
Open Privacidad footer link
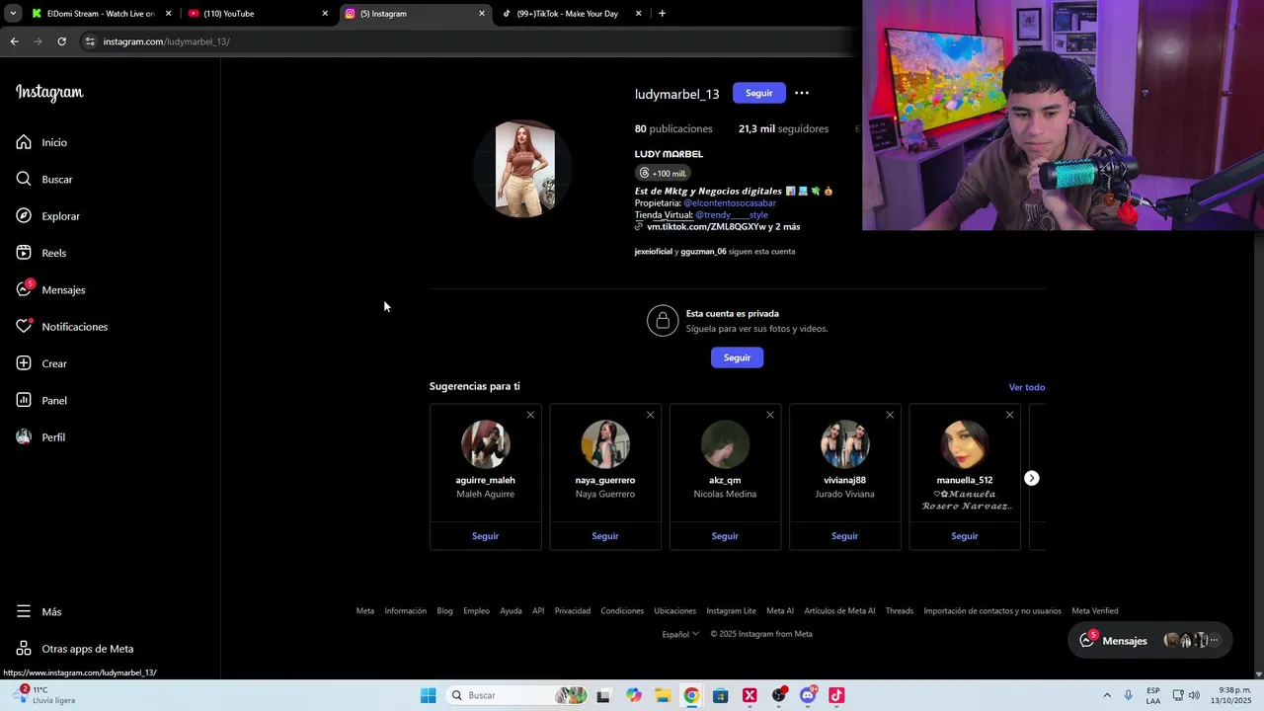point(573,611)
